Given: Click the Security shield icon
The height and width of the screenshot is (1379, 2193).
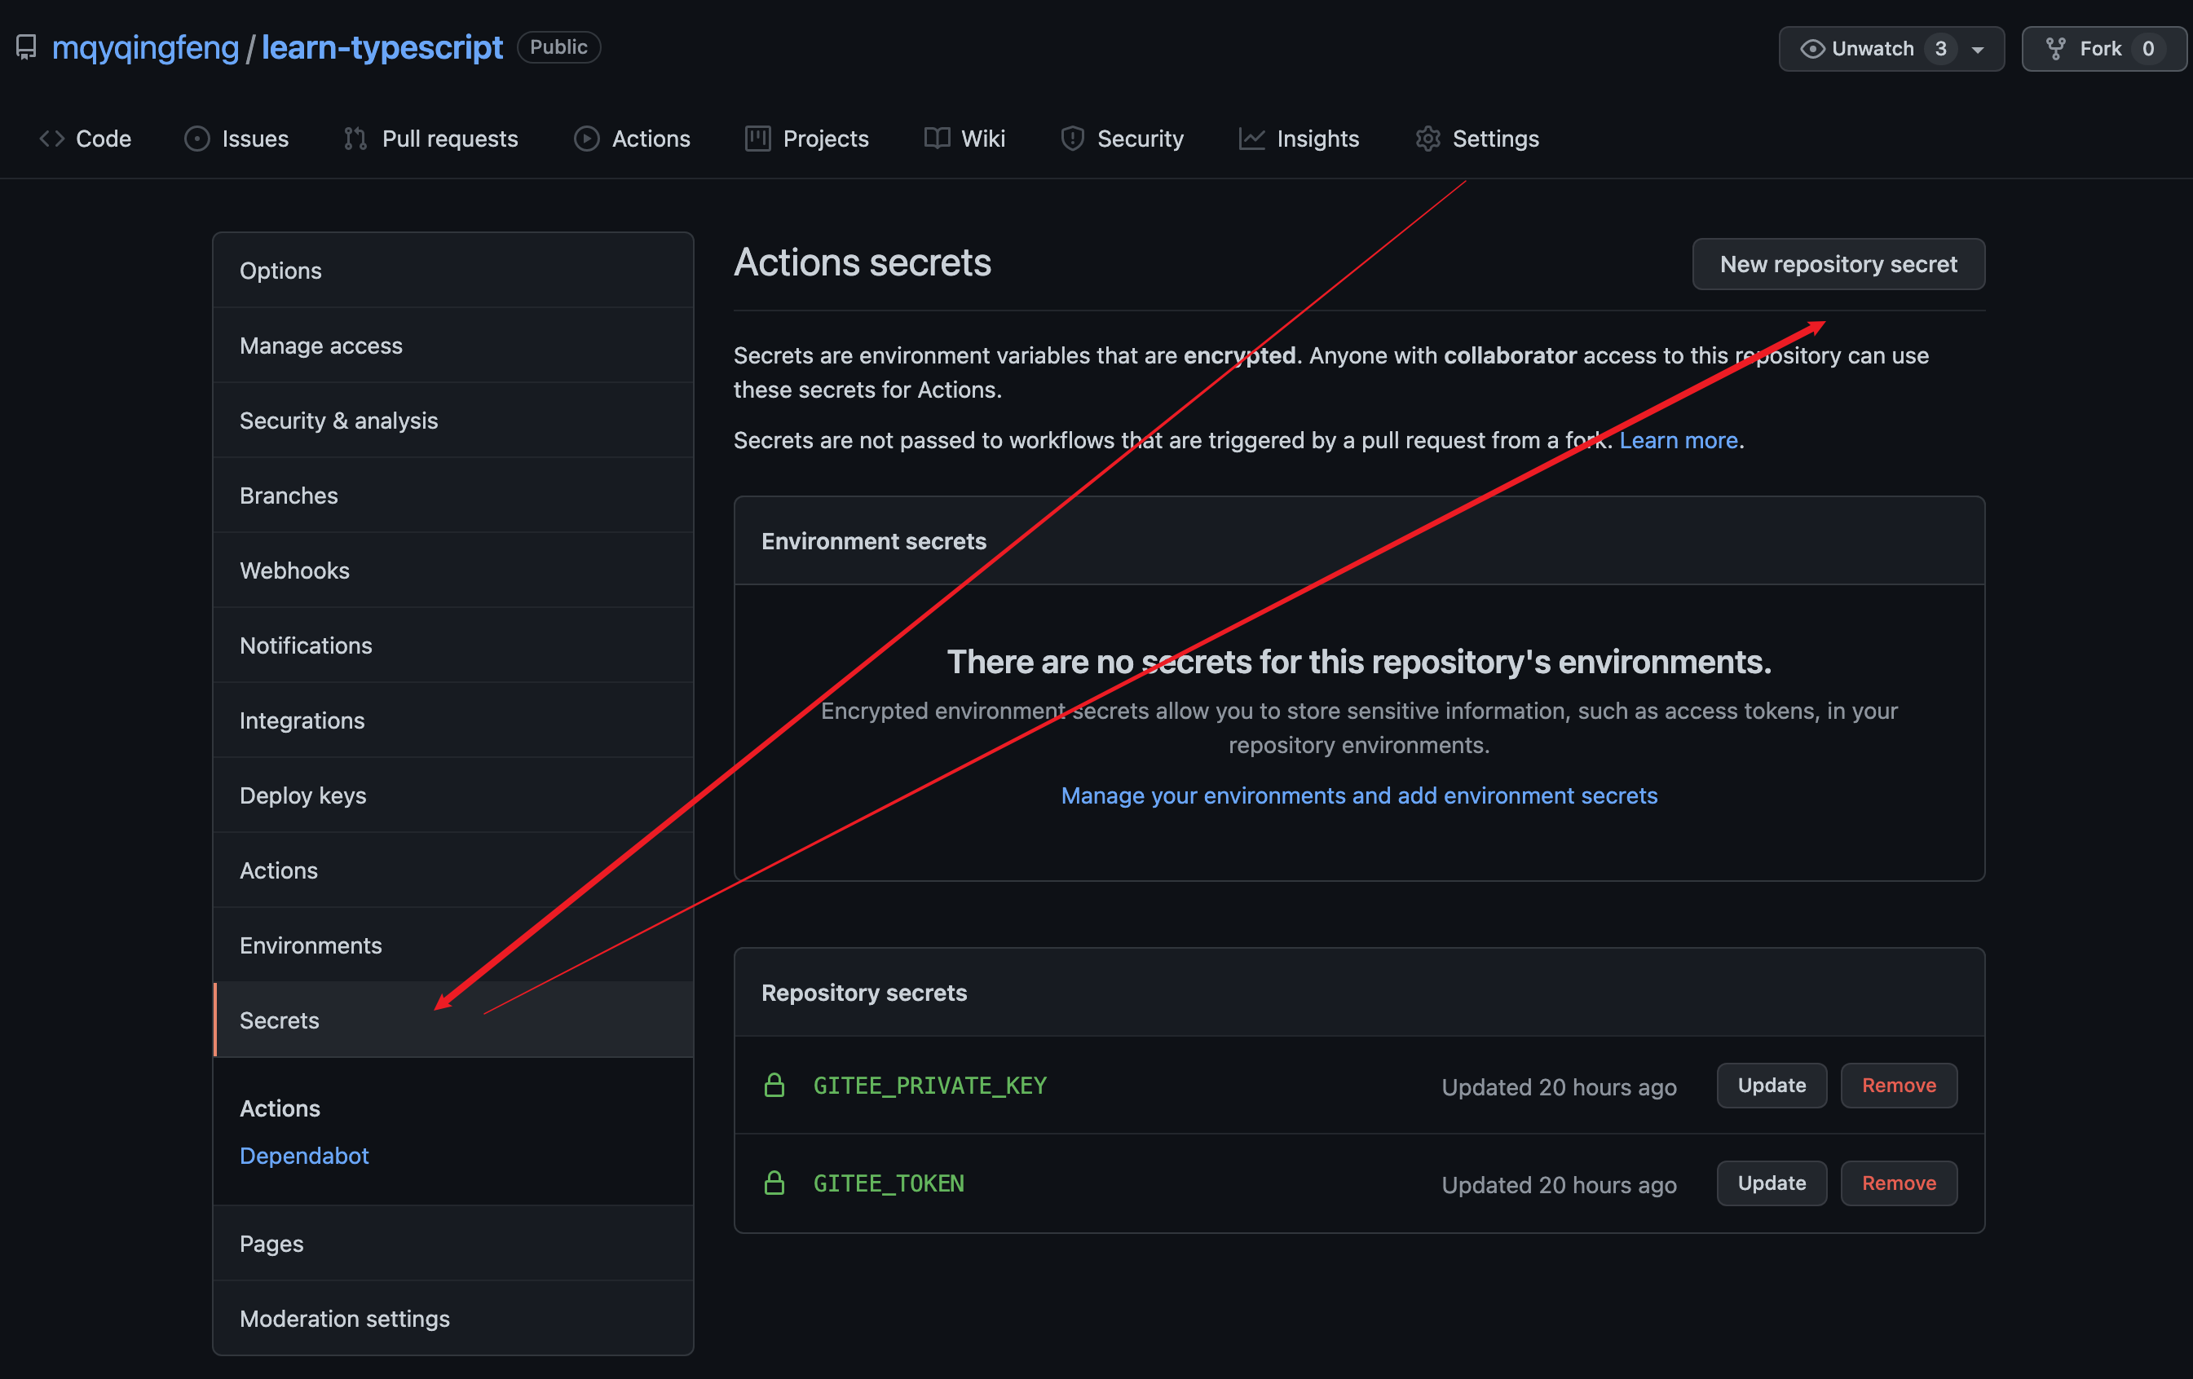Looking at the screenshot, I should 1072,139.
